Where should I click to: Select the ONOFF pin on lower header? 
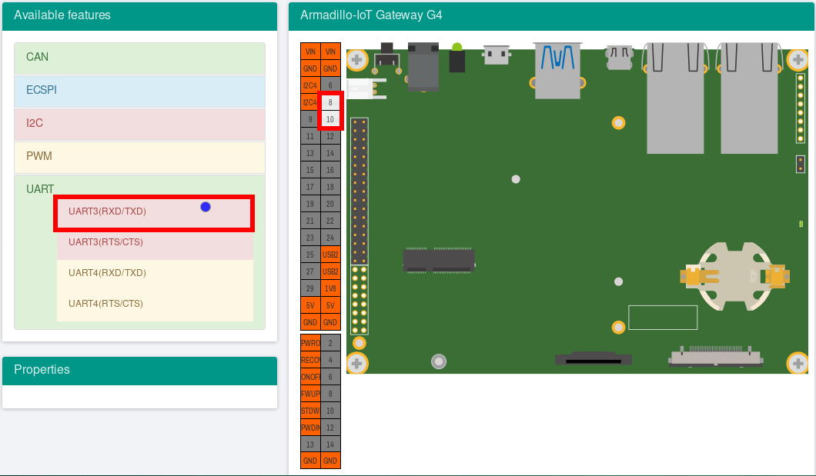[310, 377]
